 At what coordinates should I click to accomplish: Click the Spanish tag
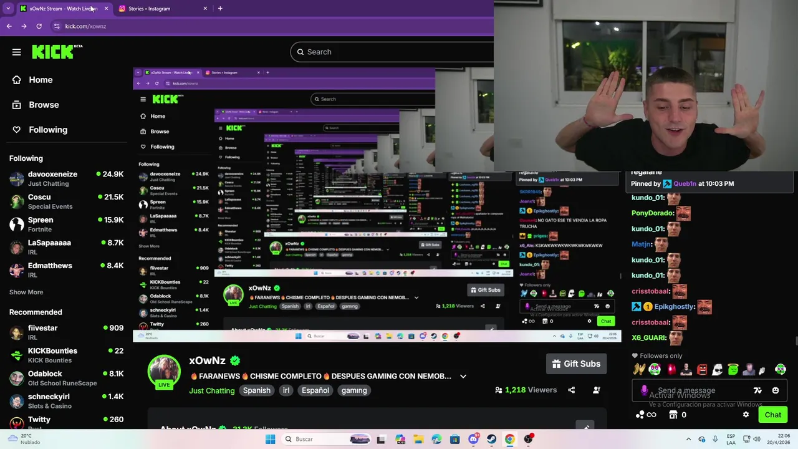(257, 390)
